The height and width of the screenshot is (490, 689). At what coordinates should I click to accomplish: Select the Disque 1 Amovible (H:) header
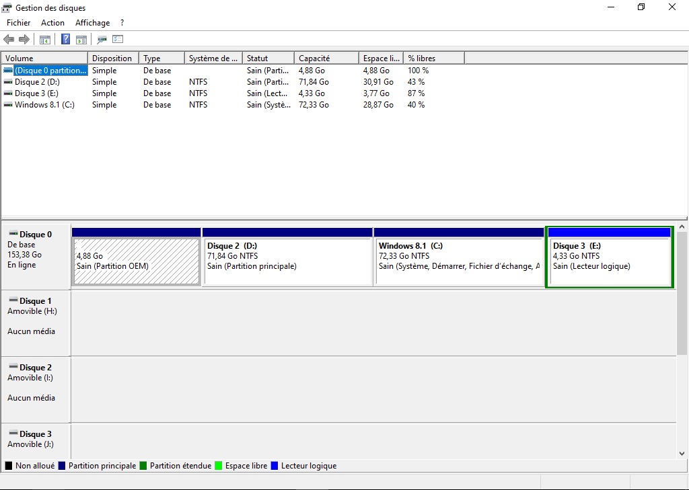[36, 323]
